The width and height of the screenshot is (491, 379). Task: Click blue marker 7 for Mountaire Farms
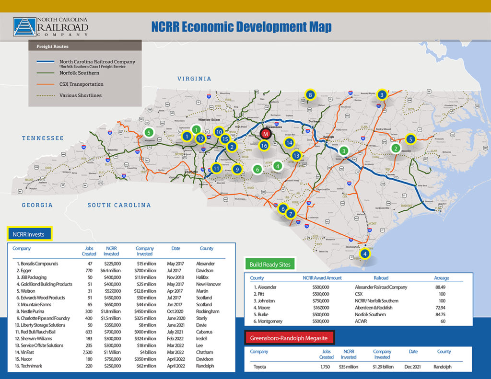291,214
